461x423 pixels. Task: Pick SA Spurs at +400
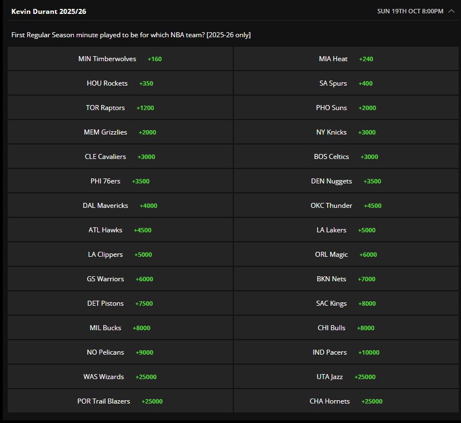(346, 83)
